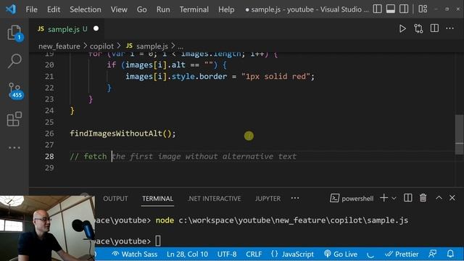Click node command path in terminal
464x261 pixels.
tap(293, 220)
